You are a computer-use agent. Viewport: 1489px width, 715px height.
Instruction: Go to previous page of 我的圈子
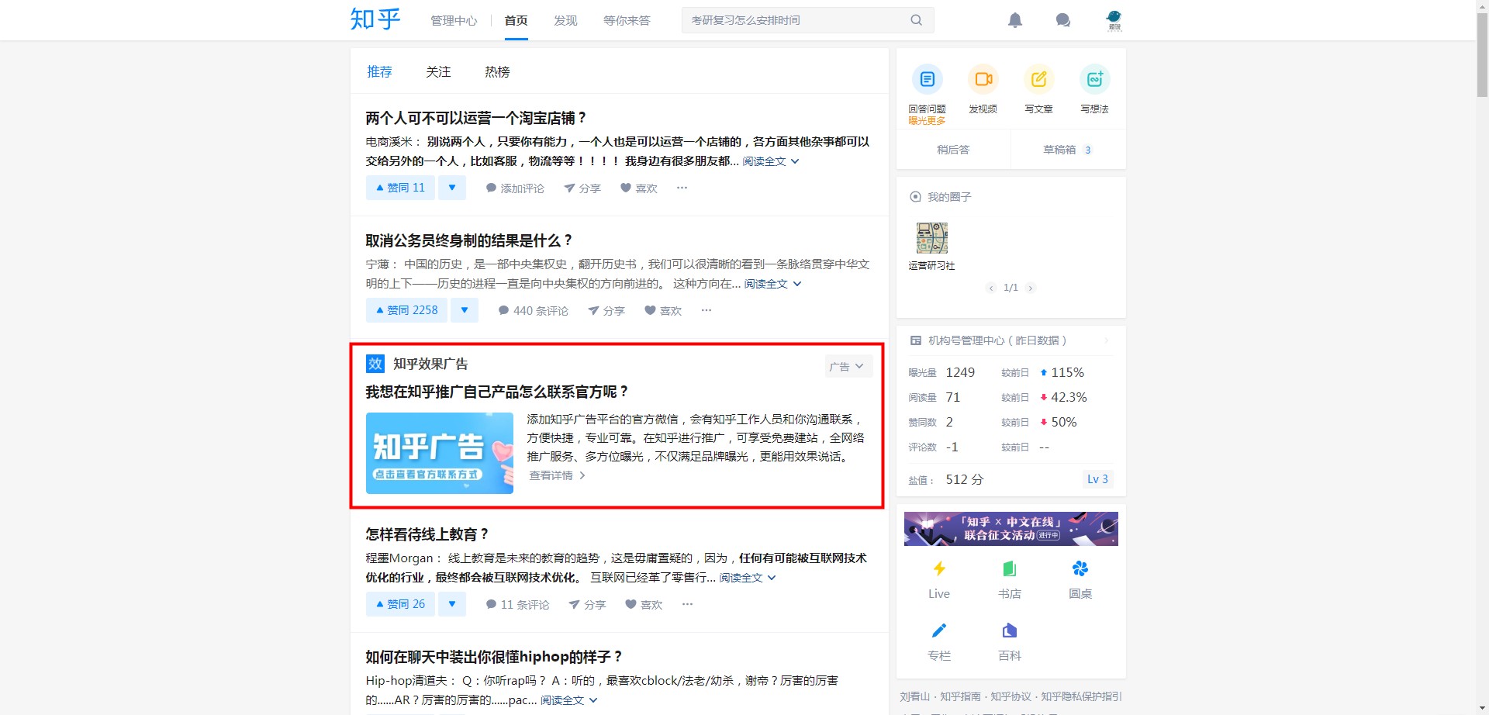pyautogui.click(x=991, y=288)
